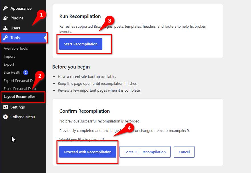Image resolution: width=251 pixels, height=173 pixels.
Task: Click the Plugins plug icon
Action: coord(5,18)
